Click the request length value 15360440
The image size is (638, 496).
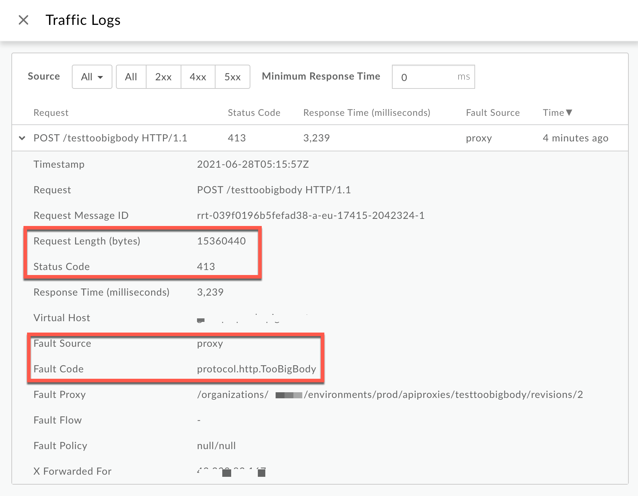pyautogui.click(x=221, y=241)
